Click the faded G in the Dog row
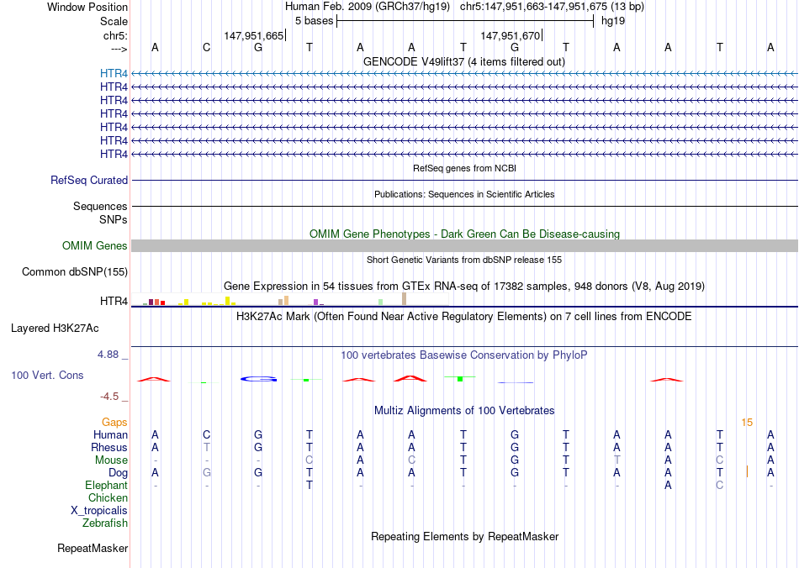Image resolution: width=799 pixels, height=568 pixels. tap(206, 472)
